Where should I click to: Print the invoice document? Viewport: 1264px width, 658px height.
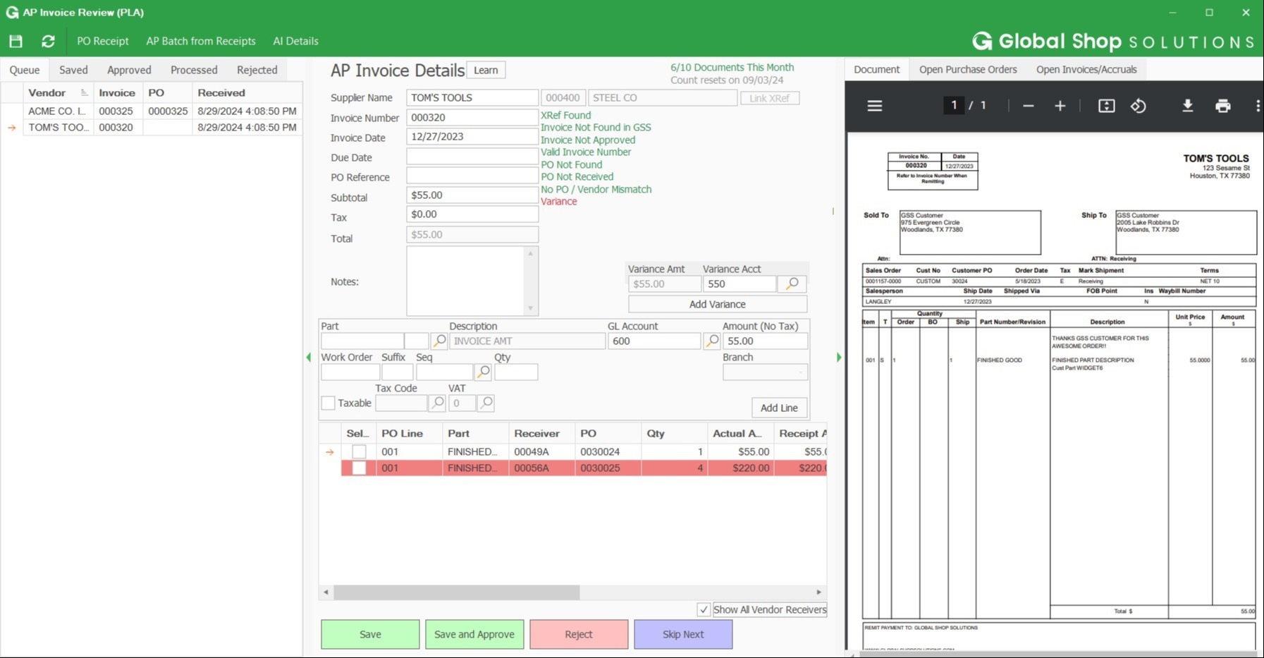tap(1223, 105)
